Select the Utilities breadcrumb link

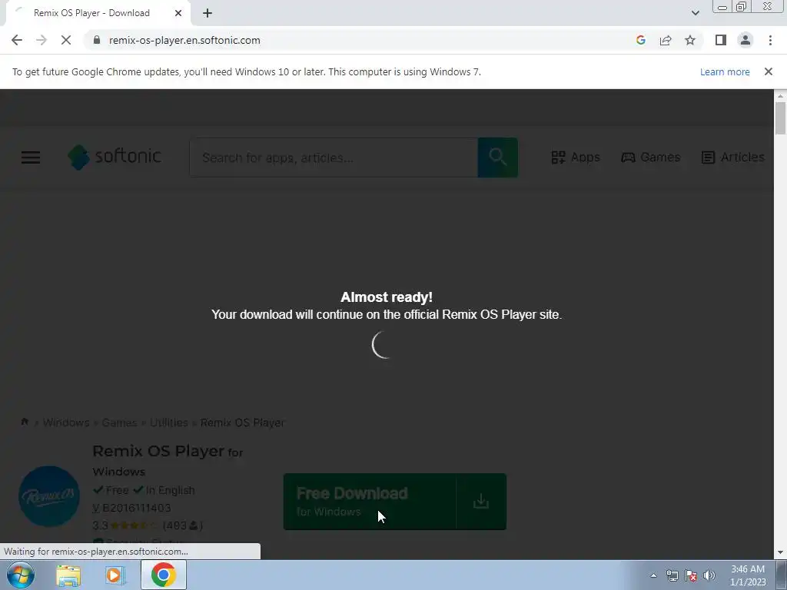click(x=168, y=423)
